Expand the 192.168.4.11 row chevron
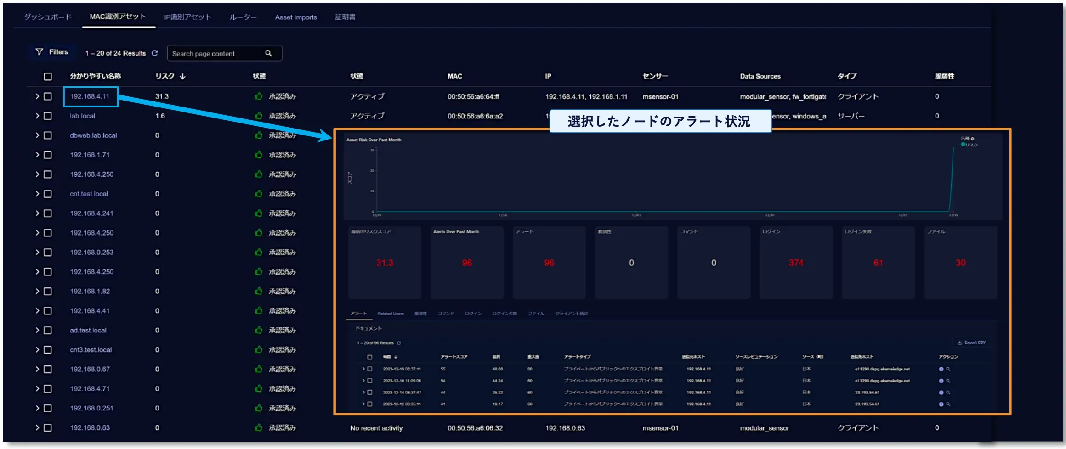Viewport: 1066px width, 449px height. tap(37, 96)
